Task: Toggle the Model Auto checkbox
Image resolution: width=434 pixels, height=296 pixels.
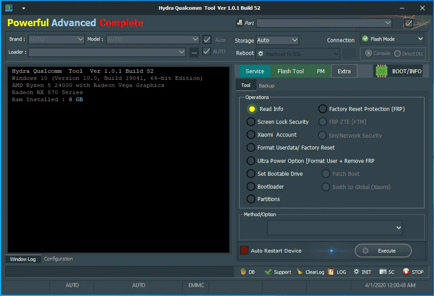Action: 207,39
